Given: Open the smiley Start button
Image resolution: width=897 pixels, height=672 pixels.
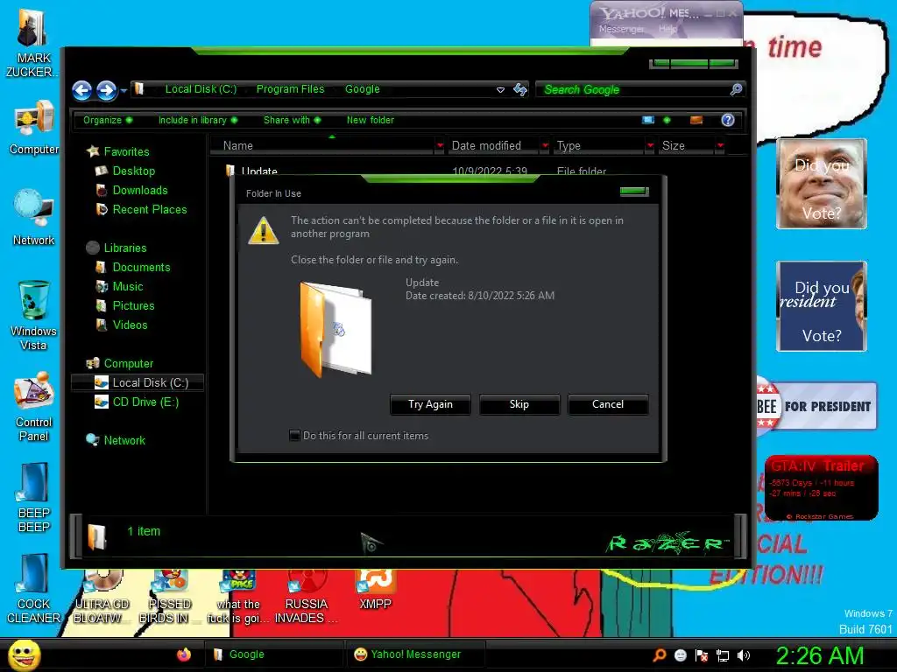Looking at the screenshot, I should [x=24, y=655].
